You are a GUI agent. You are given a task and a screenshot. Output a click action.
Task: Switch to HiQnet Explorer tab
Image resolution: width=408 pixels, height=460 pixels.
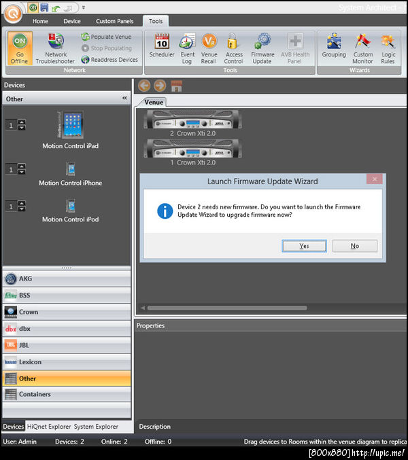point(49,427)
